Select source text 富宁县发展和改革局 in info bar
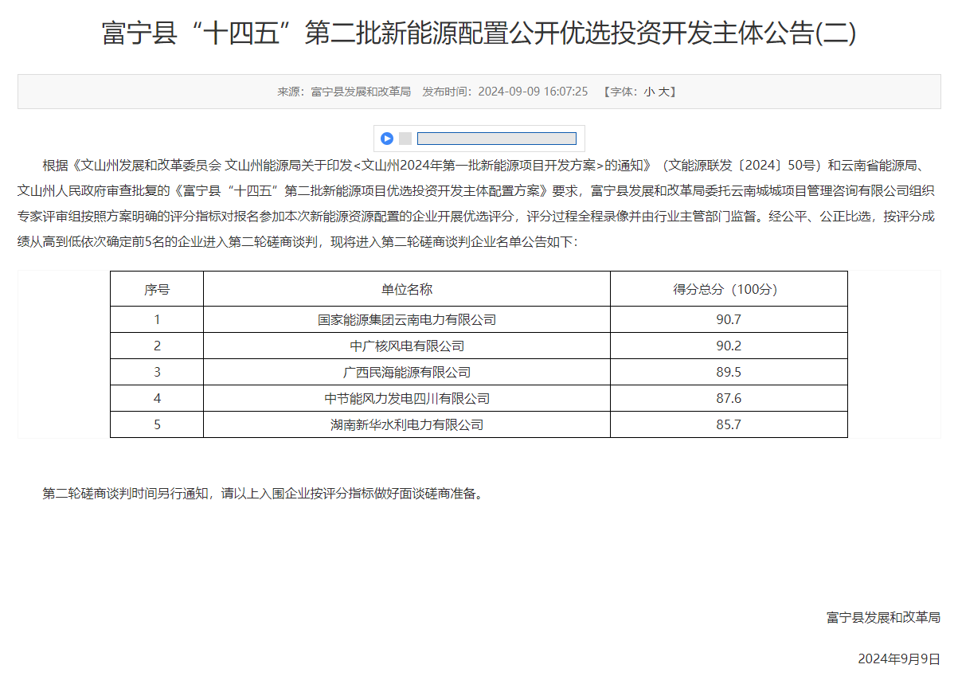The width and height of the screenshot is (954, 680). click(x=361, y=92)
